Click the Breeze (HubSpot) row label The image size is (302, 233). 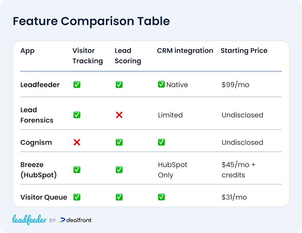point(39,170)
